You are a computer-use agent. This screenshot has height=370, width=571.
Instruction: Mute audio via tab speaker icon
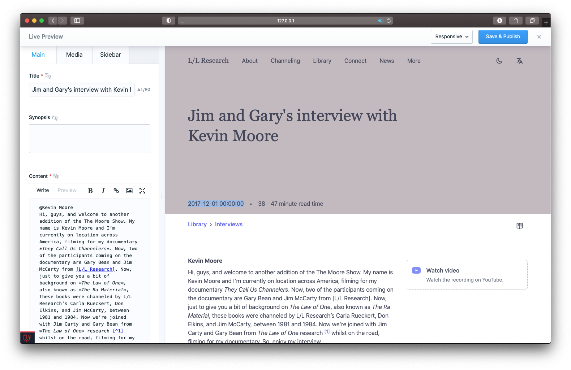pos(380,21)
